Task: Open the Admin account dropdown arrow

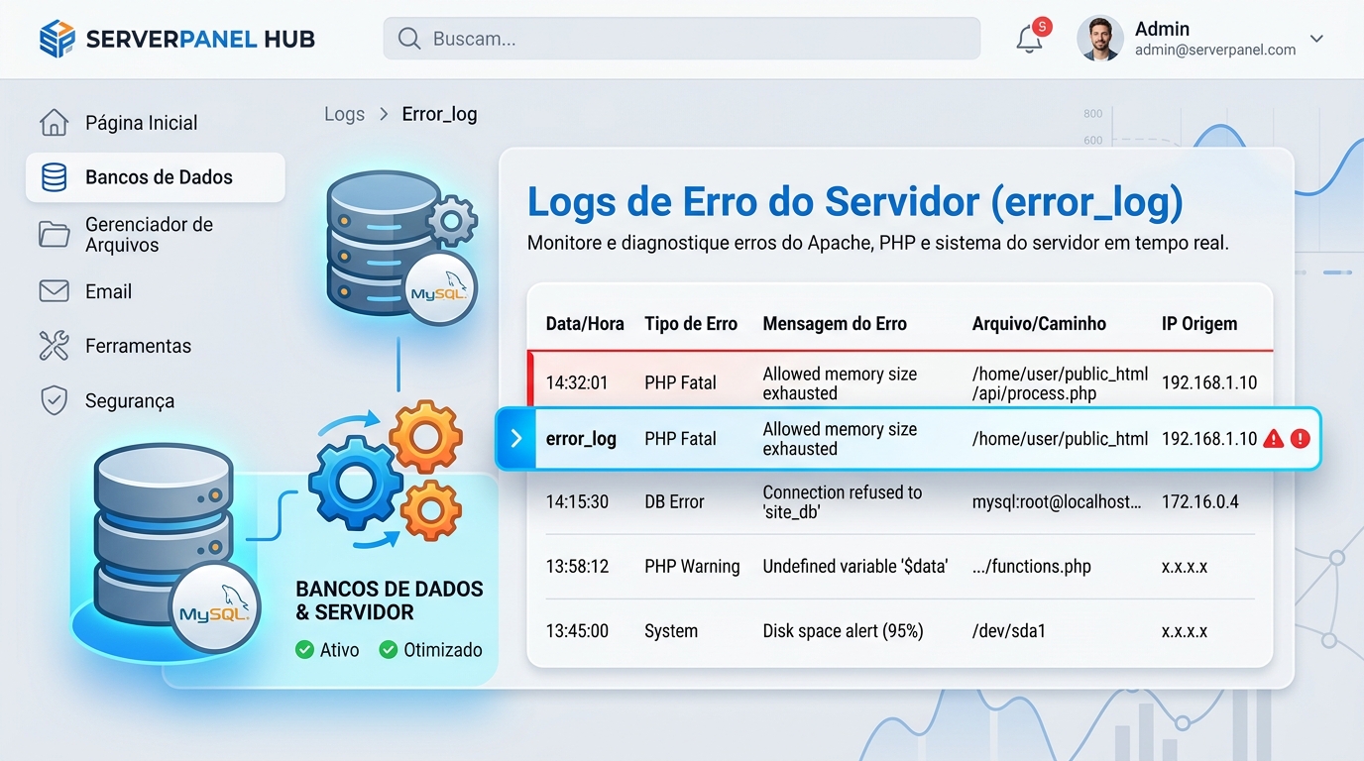Action: [x=1316, y=39]
